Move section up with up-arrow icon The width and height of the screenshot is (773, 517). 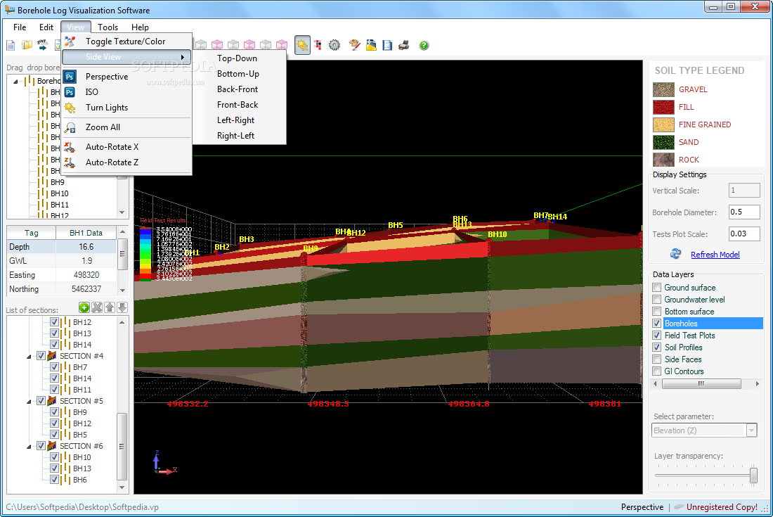[110, 308]
